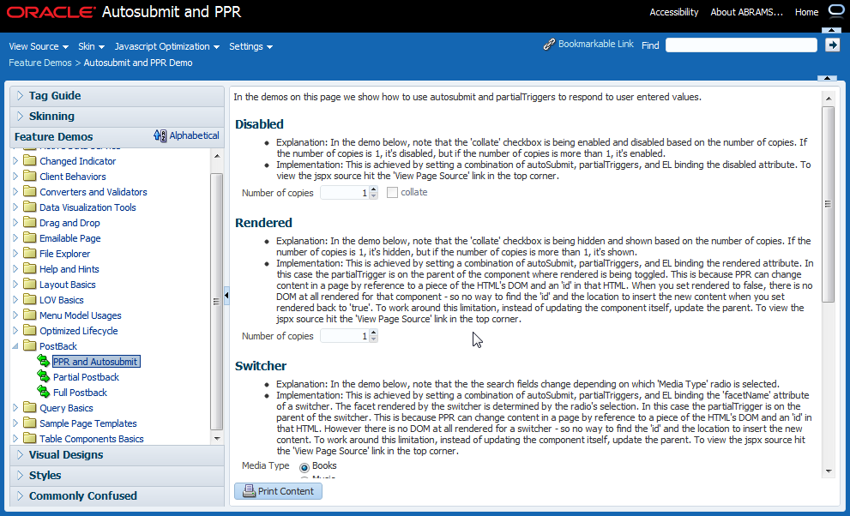Click the PPR and Autosubmit page icon
850x516 pixels.
click(x=44, y=361)
